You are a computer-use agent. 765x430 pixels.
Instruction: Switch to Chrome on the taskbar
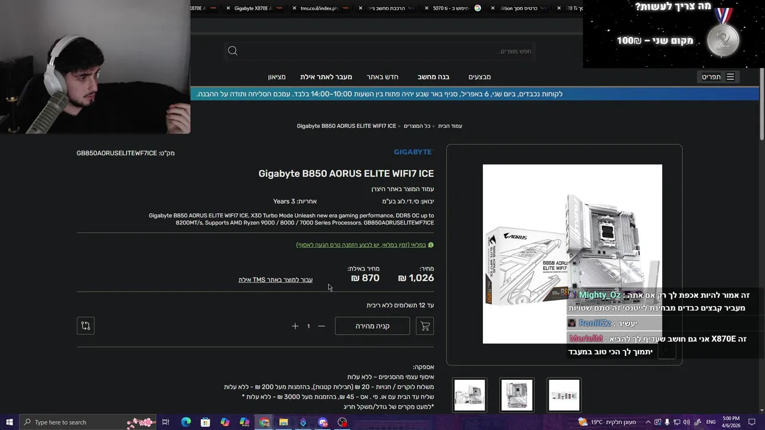click(x=264, y=422)
